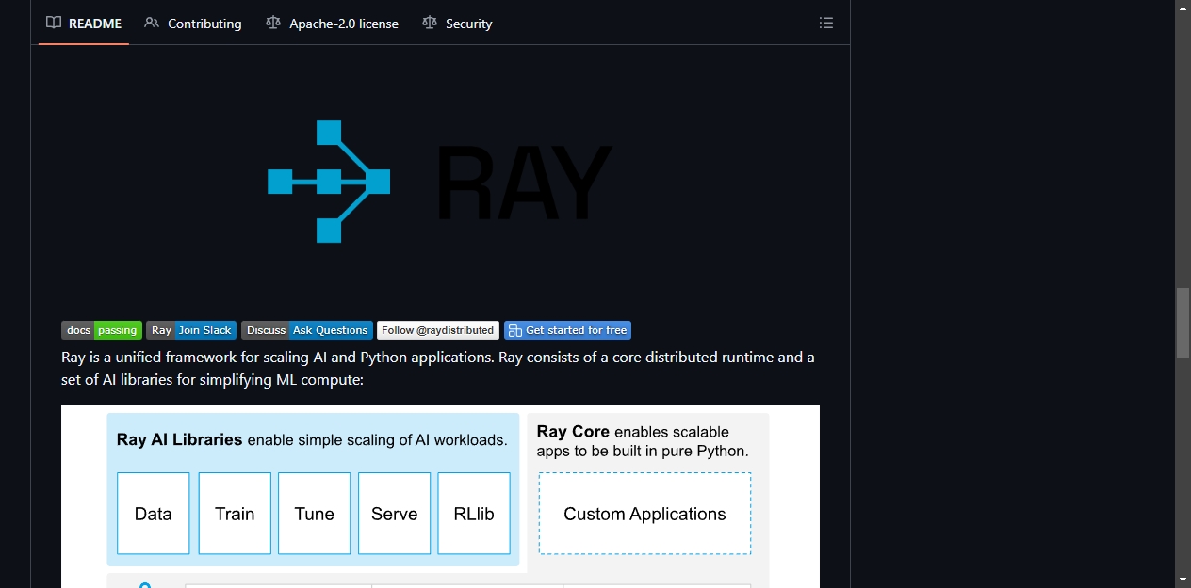Click the Data box in the diagram

point(154,514)
